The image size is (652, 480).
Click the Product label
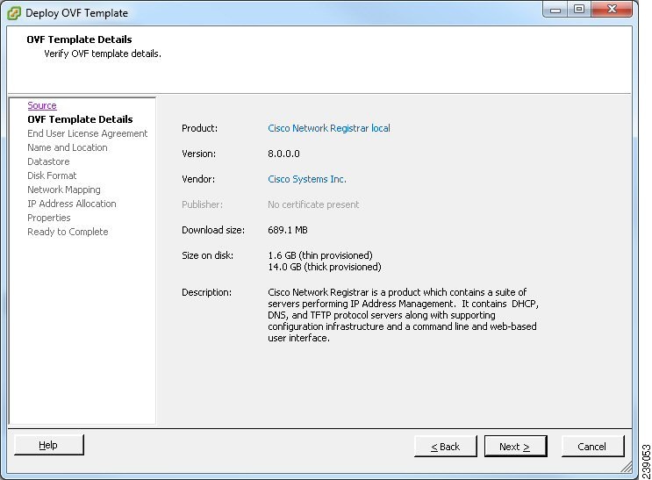tap(199, 128)
